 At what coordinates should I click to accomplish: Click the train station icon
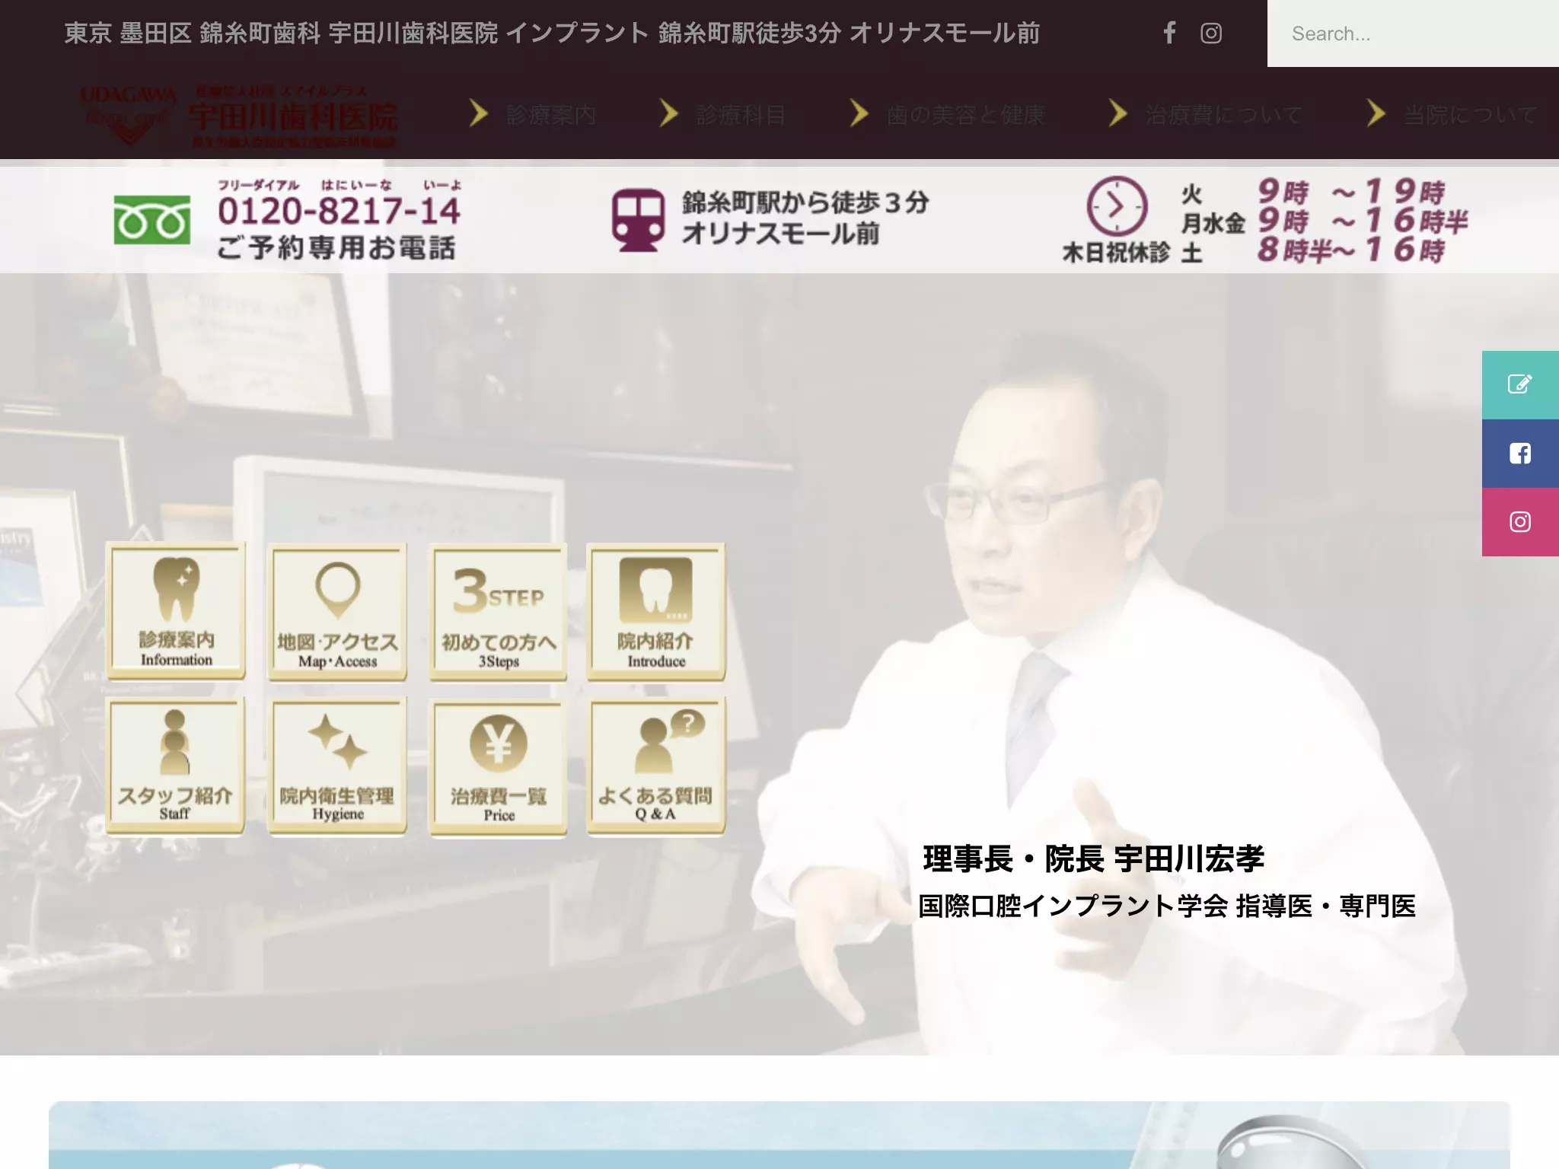[x=638, y=220]
